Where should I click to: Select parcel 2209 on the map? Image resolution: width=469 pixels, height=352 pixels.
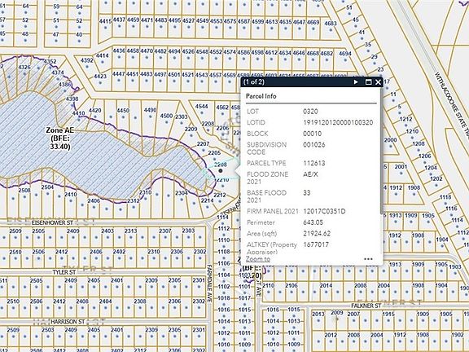191,129
